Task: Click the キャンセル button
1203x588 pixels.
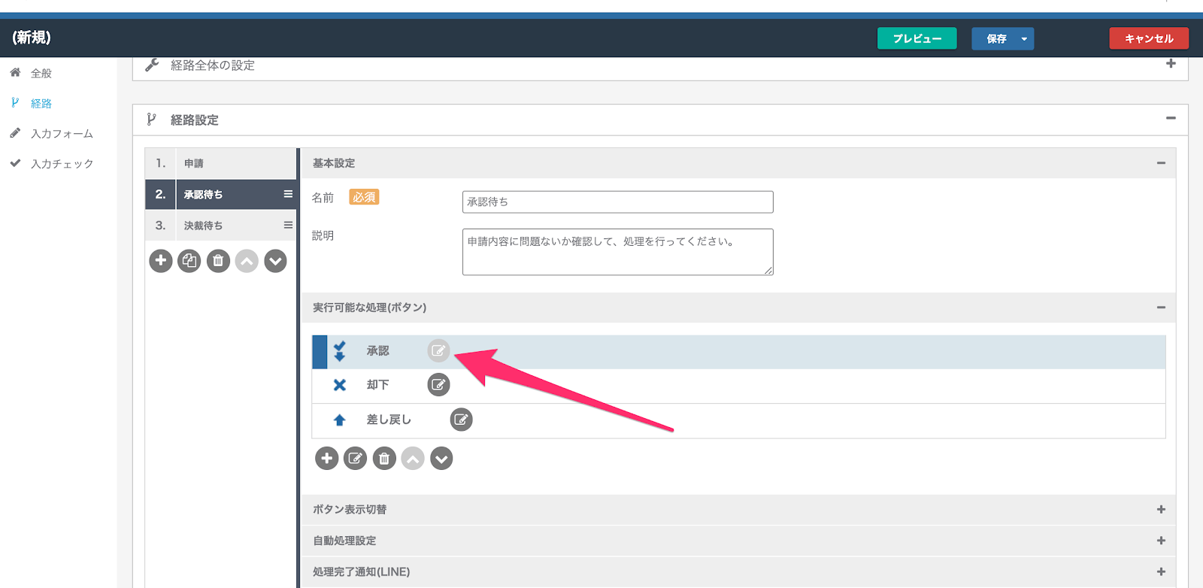Action: click(1149, 38)
